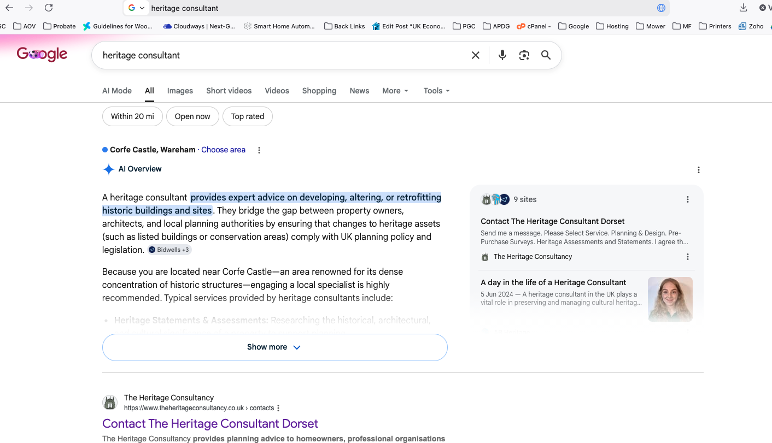Click The Heritage Consultancy result favicon
Image resolution: width=772 pixels, height=443 pixels.
pyautogui.click(x=110, y=403)
